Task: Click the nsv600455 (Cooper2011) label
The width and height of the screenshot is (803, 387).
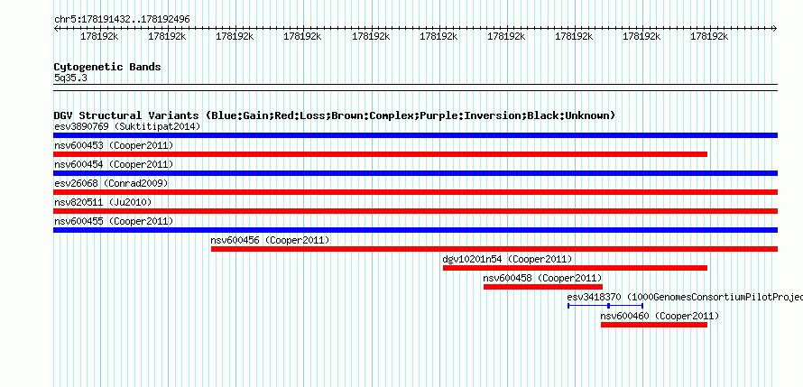Action: click(114, 221)
